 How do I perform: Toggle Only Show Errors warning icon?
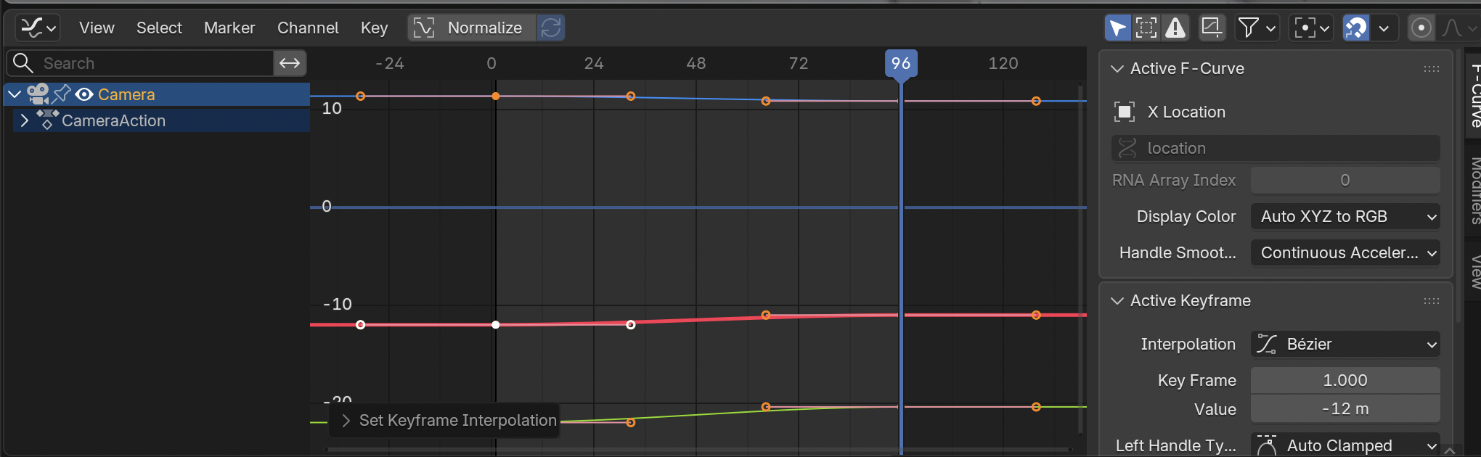pyautogui.click(x=1175, y=28)
